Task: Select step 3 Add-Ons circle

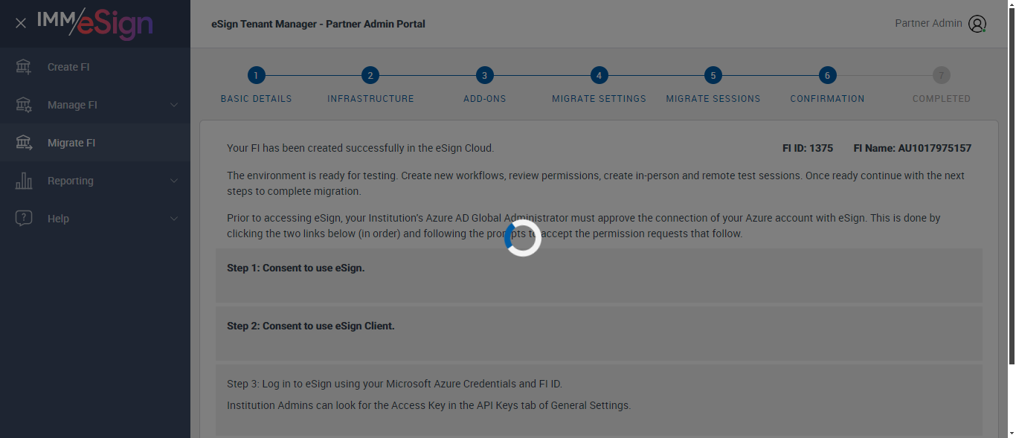Action: point(485,75)
